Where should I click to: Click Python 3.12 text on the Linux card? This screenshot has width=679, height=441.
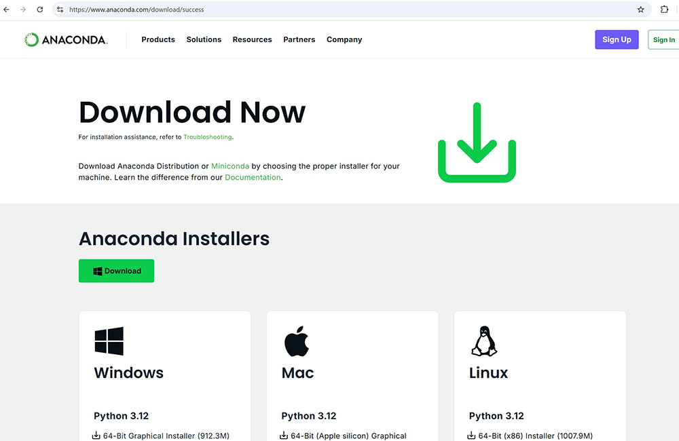pyautogui.click(x=496, y=416)
